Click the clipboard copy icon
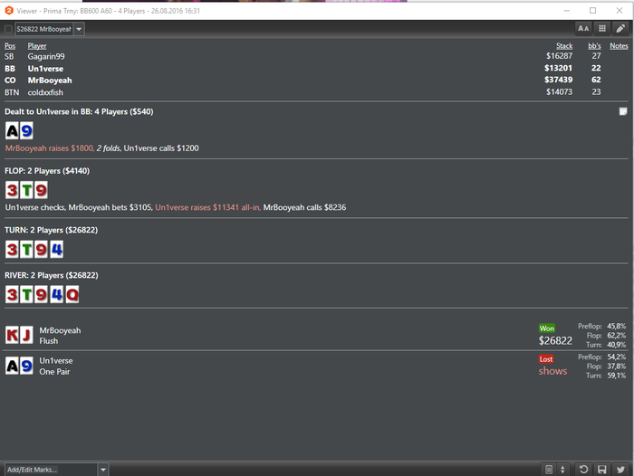This screenshot has height=476, width=634. click(x=549, y=469)
